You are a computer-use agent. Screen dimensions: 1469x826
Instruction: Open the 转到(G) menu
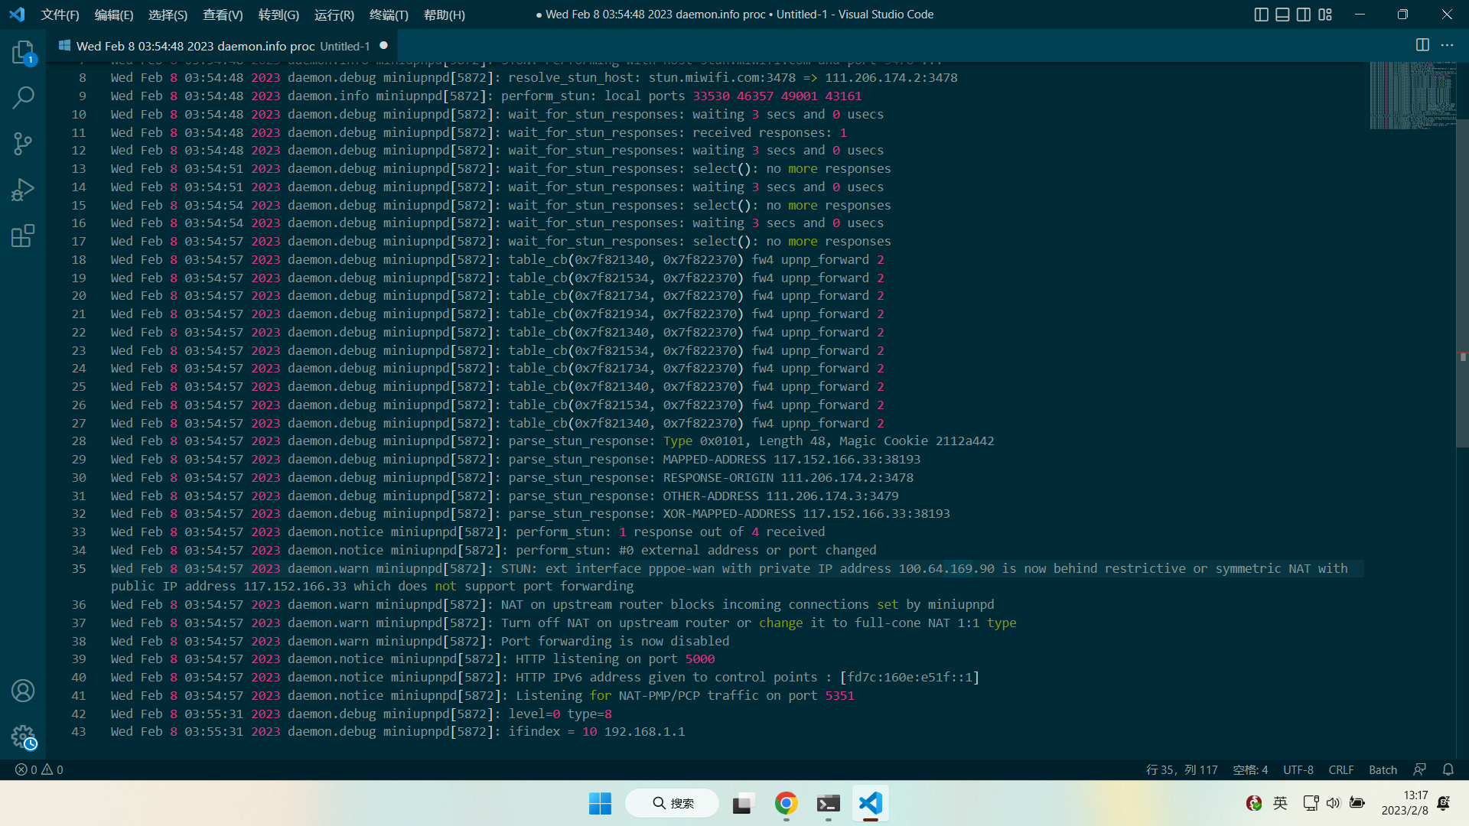tap(278, 15)
